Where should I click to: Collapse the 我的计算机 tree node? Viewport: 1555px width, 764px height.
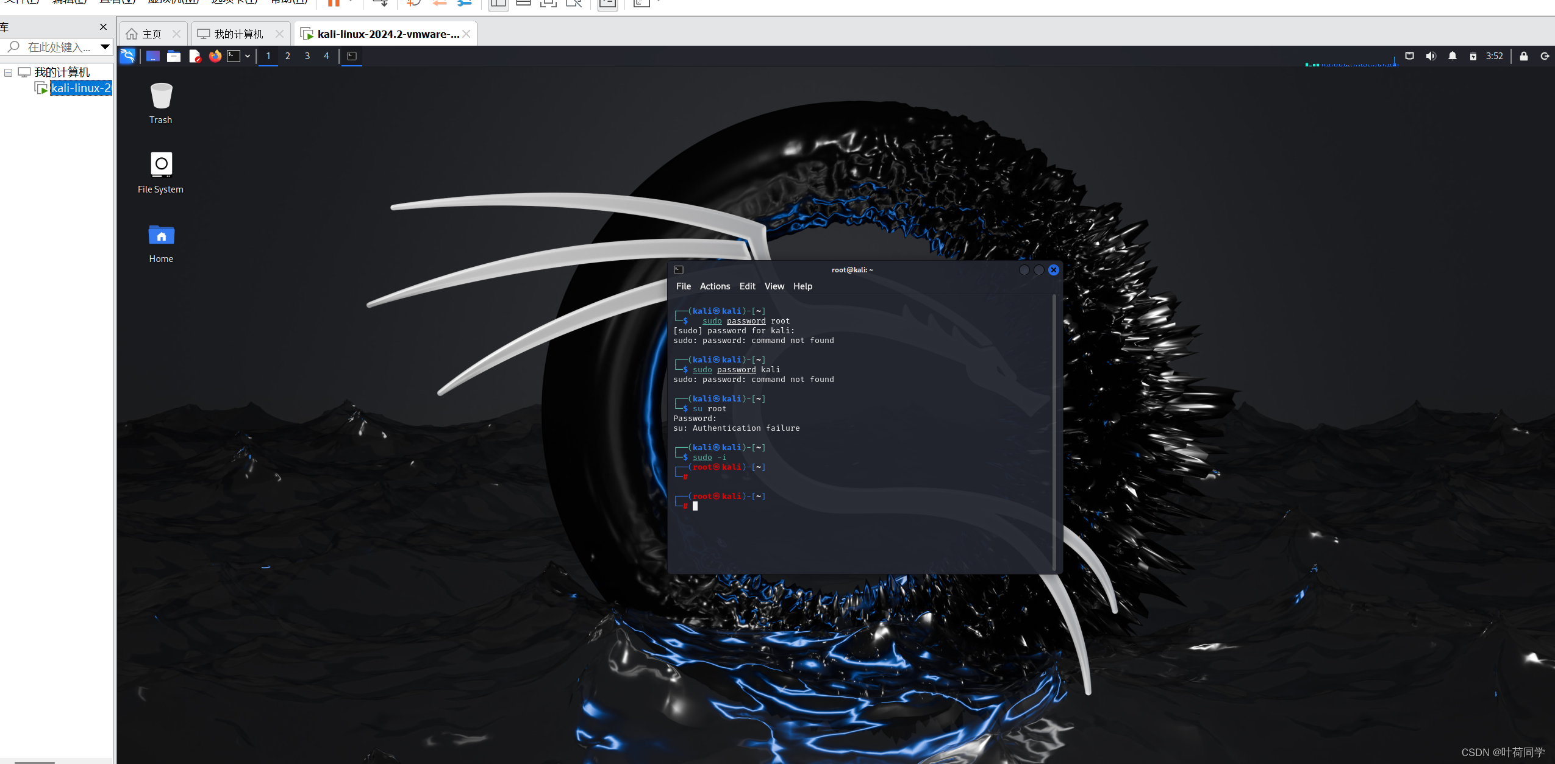pos(9,73)
